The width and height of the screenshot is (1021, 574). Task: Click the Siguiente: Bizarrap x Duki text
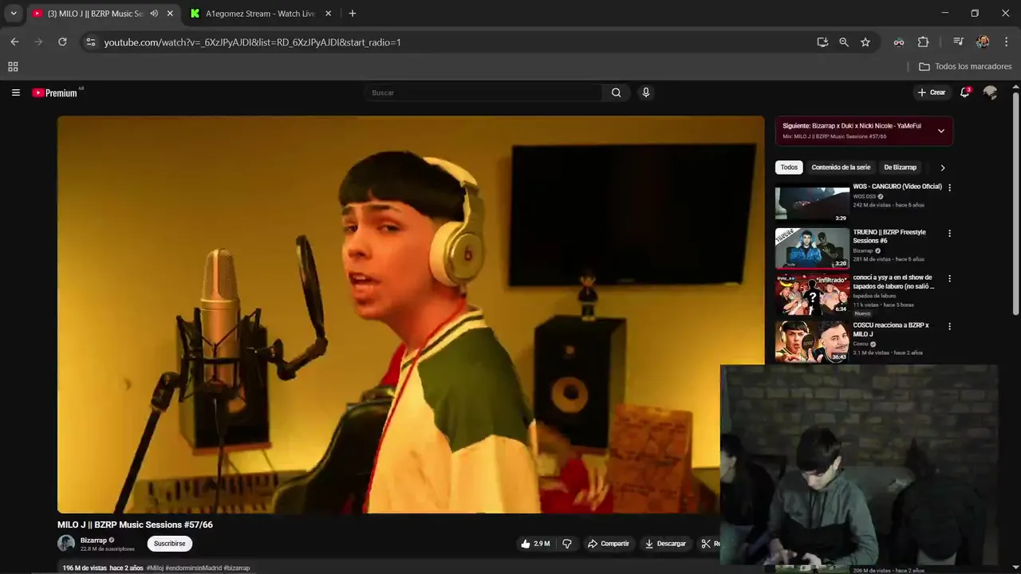pos(852,126)
